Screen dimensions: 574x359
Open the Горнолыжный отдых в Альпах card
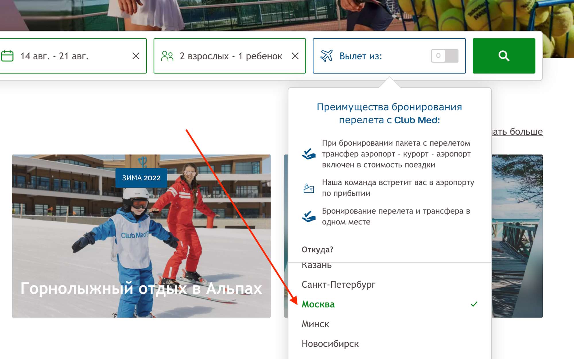click(x=141, y=236)
